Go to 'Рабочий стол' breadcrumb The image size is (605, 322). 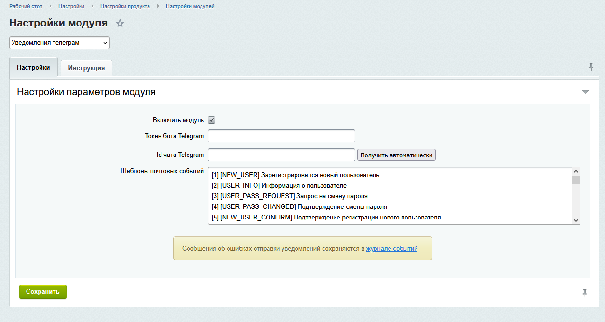26,6
